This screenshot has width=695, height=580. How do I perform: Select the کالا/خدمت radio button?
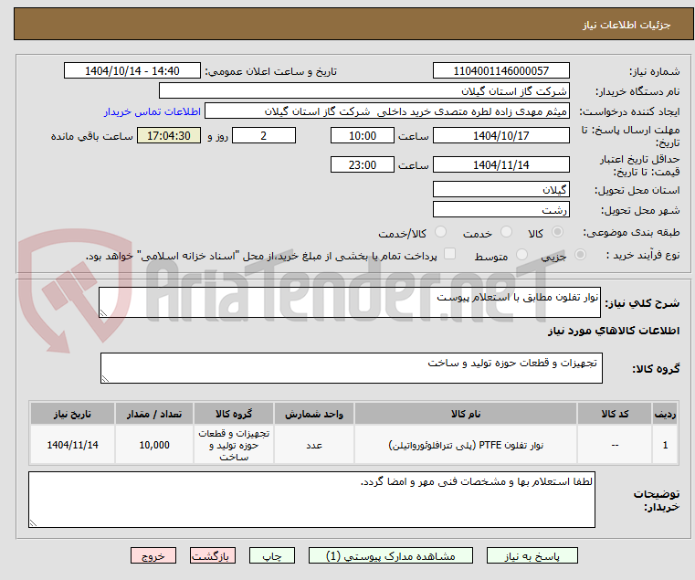pos(440,232)
